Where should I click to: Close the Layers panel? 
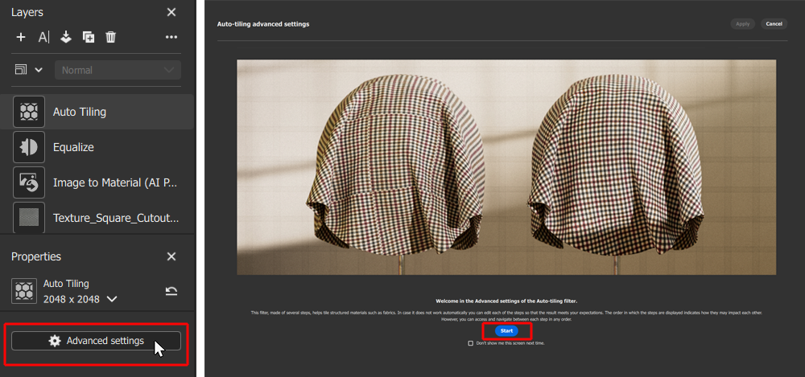[x=171, y=12]
